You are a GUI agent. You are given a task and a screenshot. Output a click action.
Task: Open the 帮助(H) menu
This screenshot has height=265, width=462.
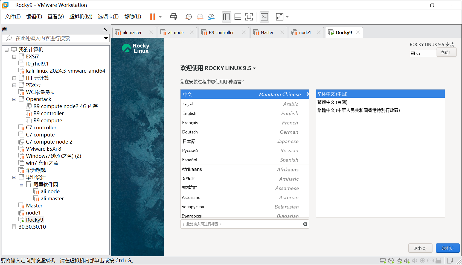[x=133, y=17]
